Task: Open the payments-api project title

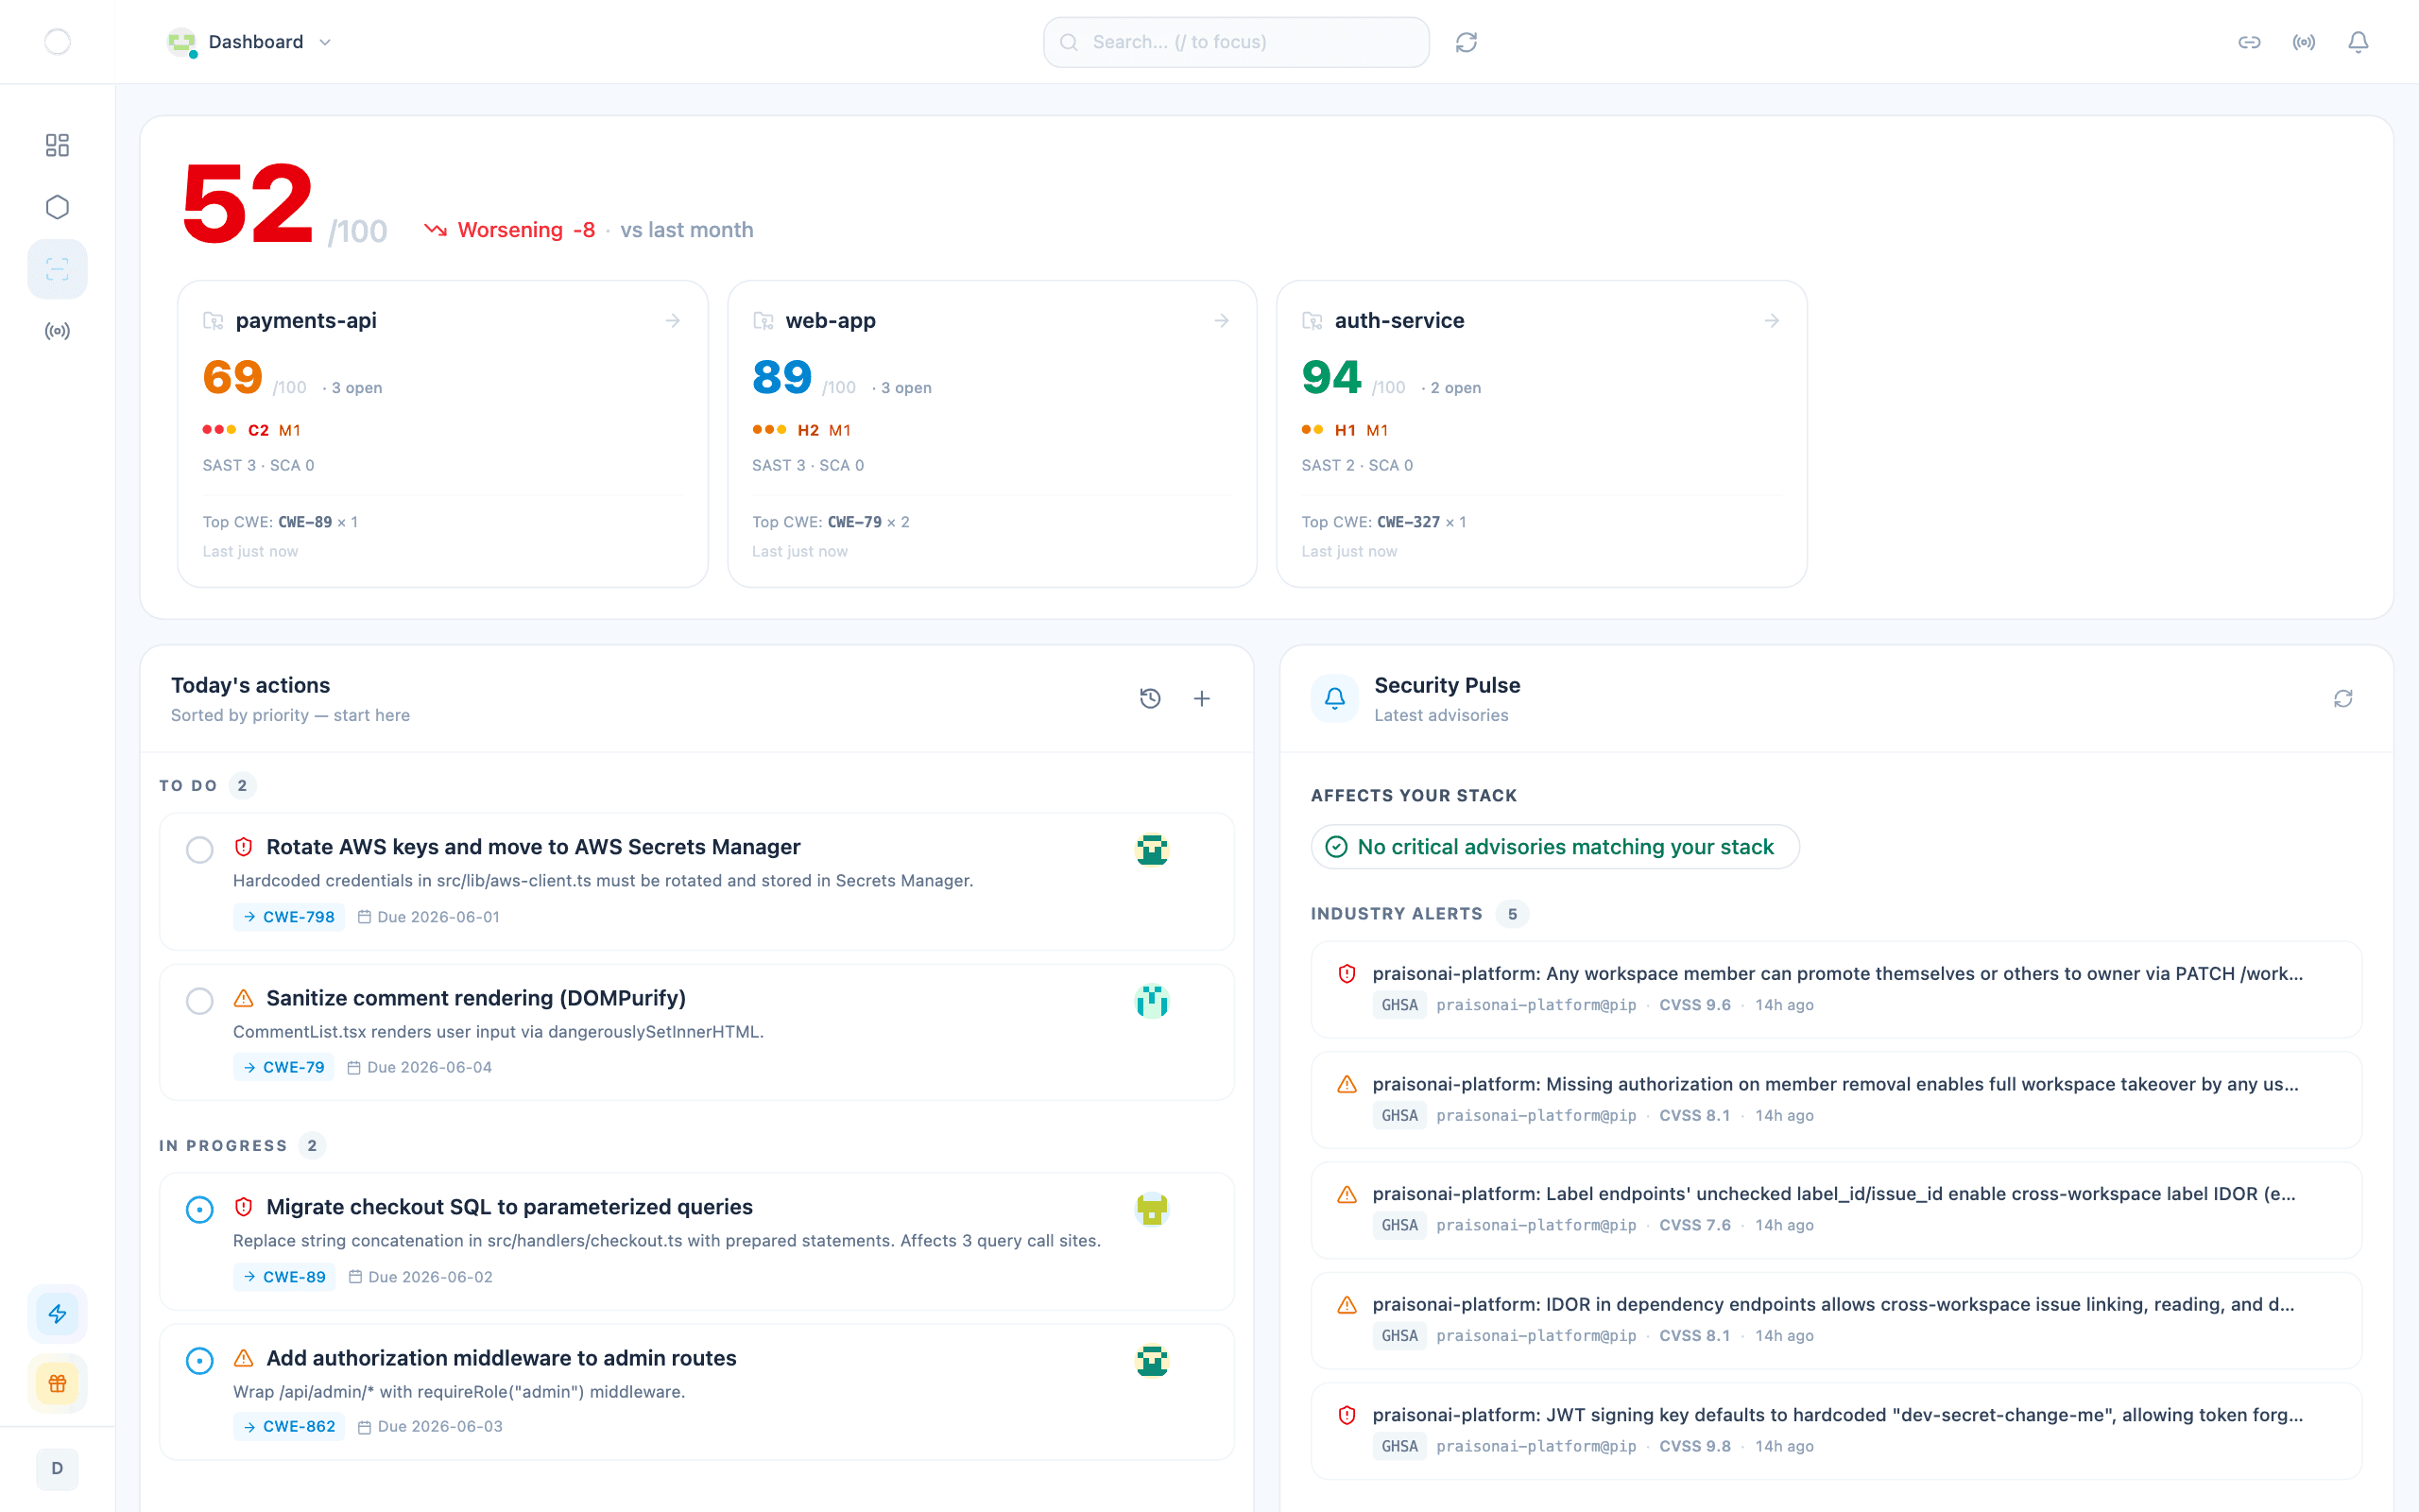Action: (306, 320)
